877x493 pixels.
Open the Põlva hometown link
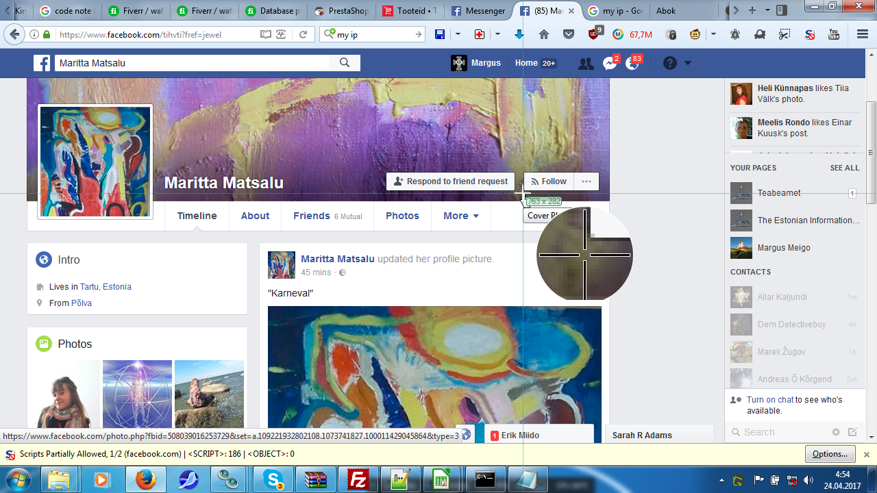[x=82, y=303]
